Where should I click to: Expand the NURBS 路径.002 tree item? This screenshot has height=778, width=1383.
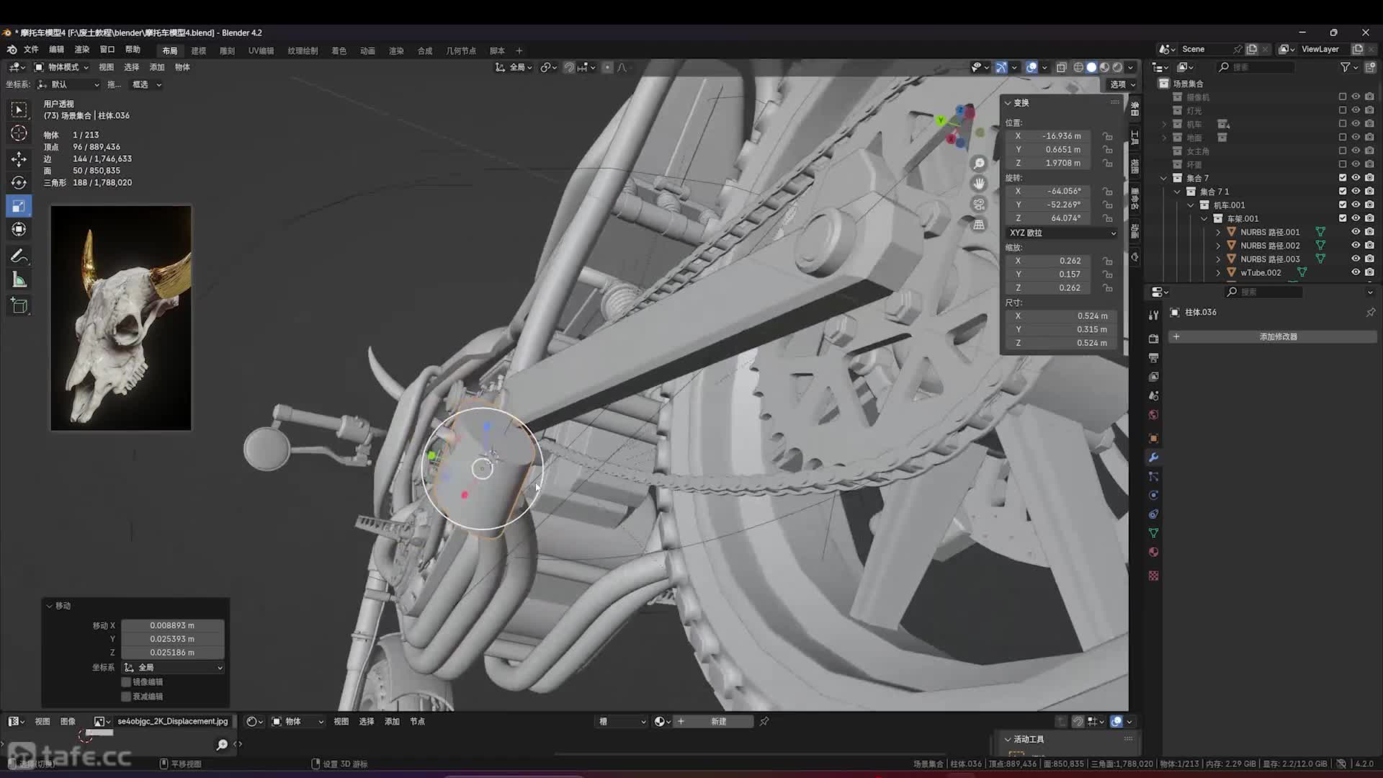tap(1218, 246)
